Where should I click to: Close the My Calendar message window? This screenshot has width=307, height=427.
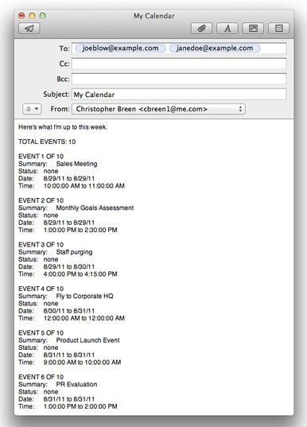(x=21, y=16)
